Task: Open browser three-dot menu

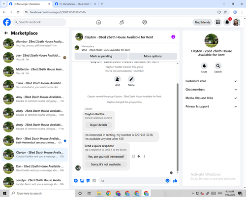Action: point(242,12)
